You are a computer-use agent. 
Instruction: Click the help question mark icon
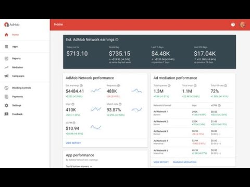[x=233, y=24]
